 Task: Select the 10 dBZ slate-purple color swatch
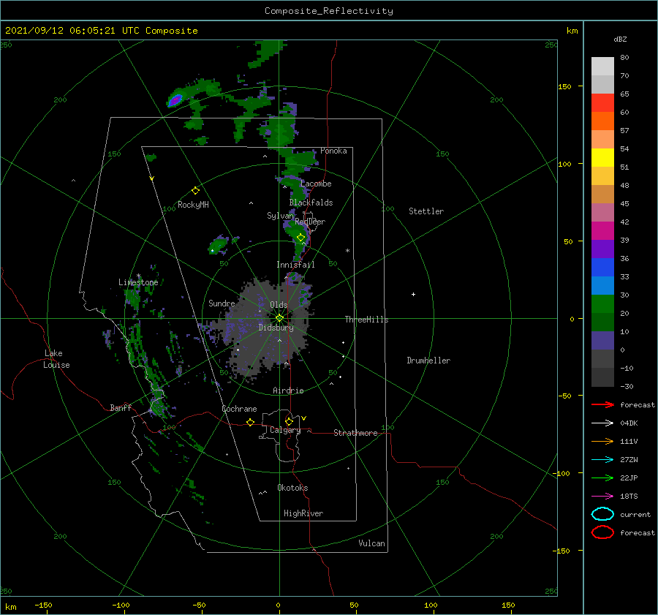[602, 340]
